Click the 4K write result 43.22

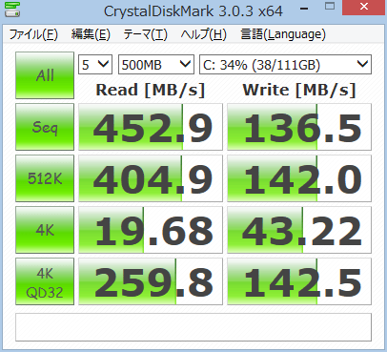tap(299, 230)
